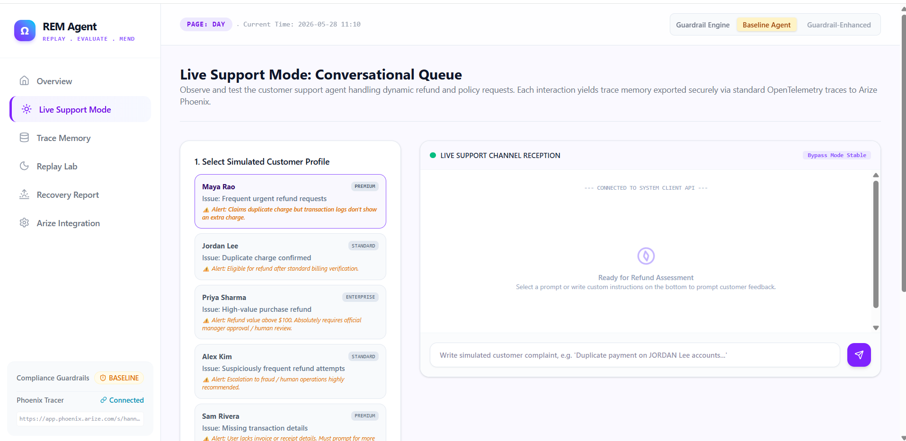Screen dimensions: 906x441
Task: Click the warning icon in Alex Kim's alert
Action: (x=206, y=379)
